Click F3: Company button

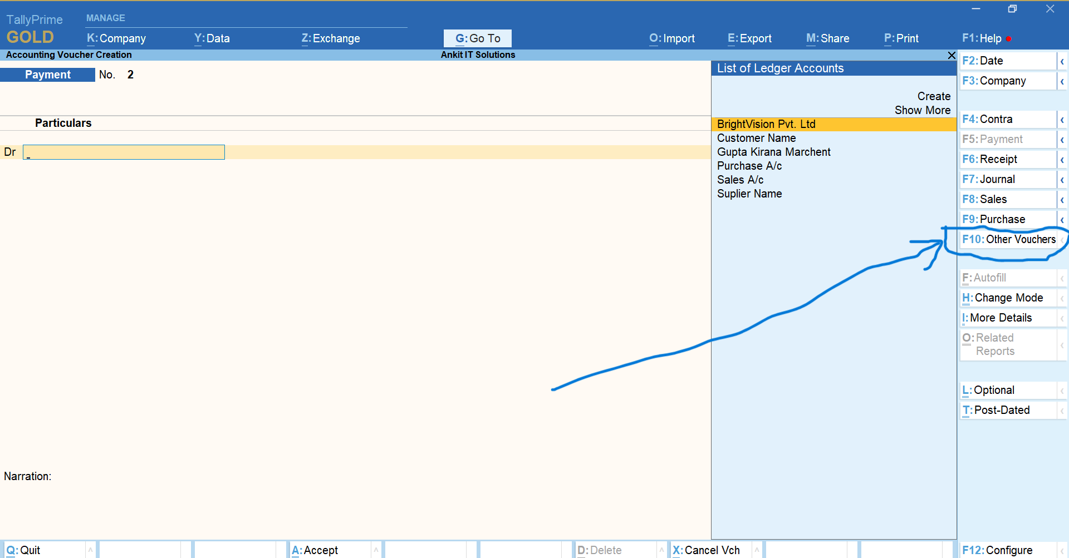1008,81
